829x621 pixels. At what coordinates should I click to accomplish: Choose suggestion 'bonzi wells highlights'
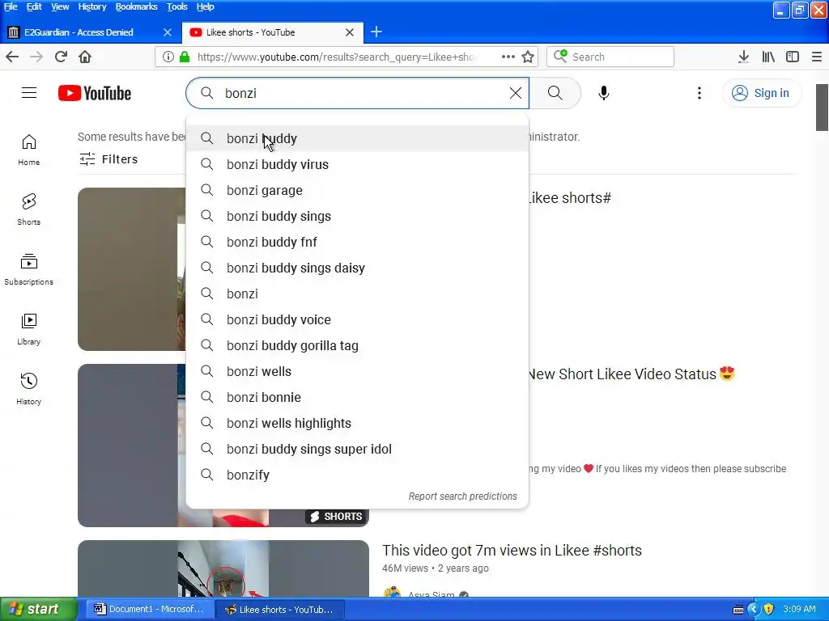tap(357, 423)
